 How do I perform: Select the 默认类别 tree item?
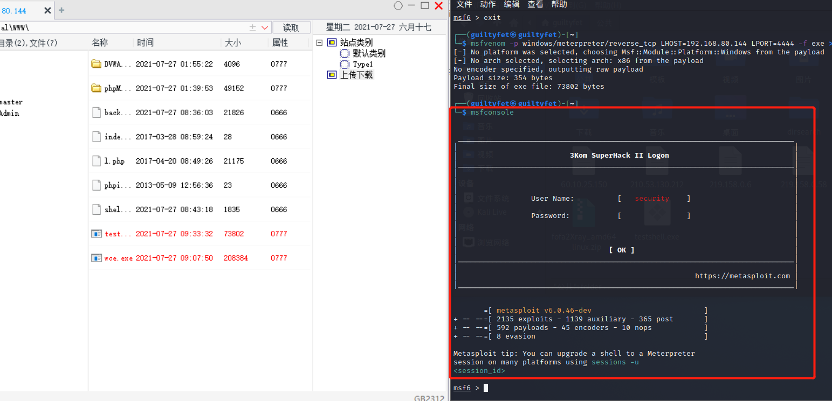point(369,53)
